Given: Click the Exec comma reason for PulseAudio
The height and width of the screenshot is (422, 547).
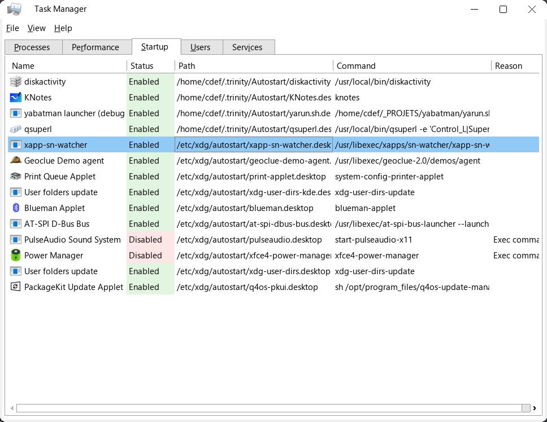Looking at the screenshot, I should [x=516, y=240].
